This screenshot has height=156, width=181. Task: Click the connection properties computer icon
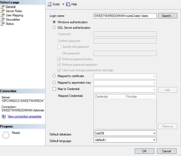tap(4, 116)
